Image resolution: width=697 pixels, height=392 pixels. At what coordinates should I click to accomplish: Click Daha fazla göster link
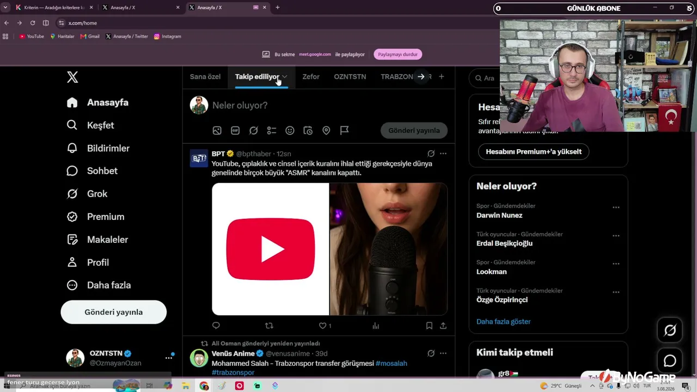504,322
